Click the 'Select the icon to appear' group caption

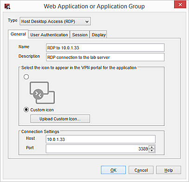click(79, 68)
